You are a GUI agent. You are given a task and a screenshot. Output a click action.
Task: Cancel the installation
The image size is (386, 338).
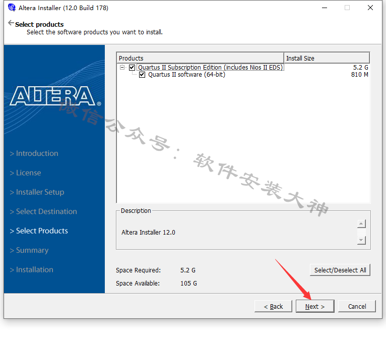coord(357,306)
